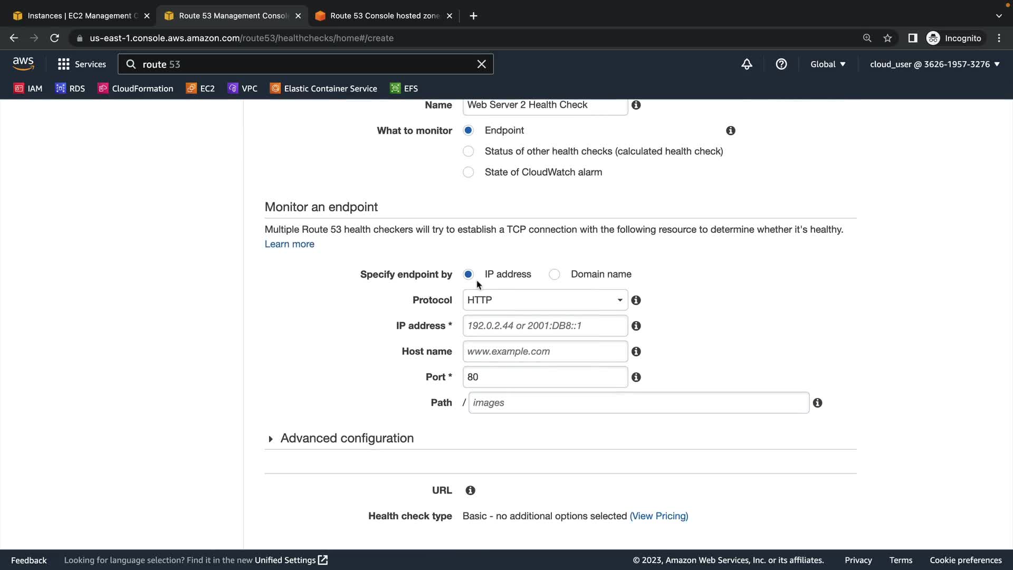Image resolution: width=1013 pixels, height=570 pixels.
Task: Clear the route 53 search box
Action: pyautogui.click(x=481, y=64)
